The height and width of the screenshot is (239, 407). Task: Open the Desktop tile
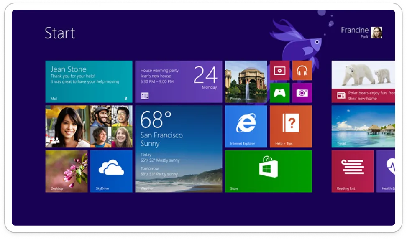[67, 171]
